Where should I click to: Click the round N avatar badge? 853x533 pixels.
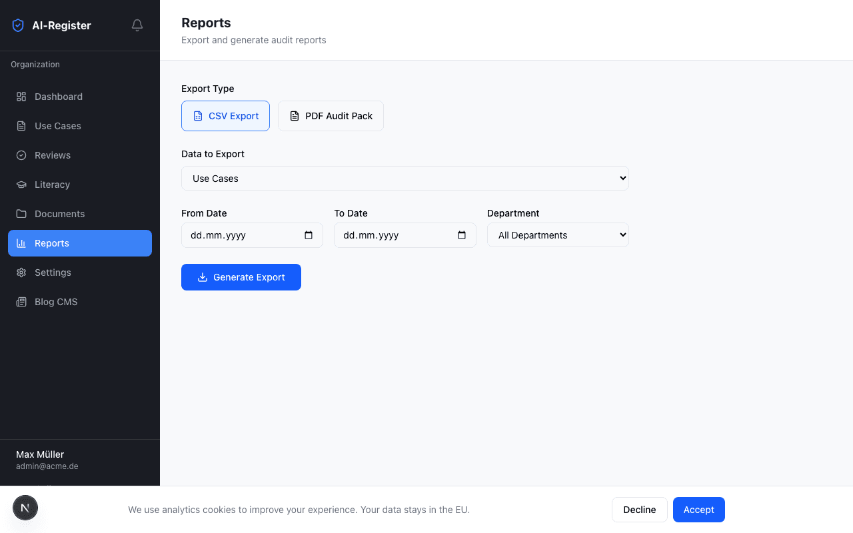(25, 508)
